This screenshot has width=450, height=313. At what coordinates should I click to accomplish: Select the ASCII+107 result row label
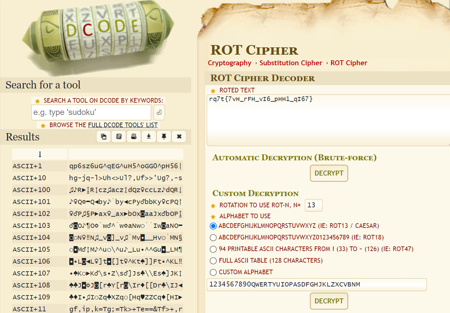(31, 273)
